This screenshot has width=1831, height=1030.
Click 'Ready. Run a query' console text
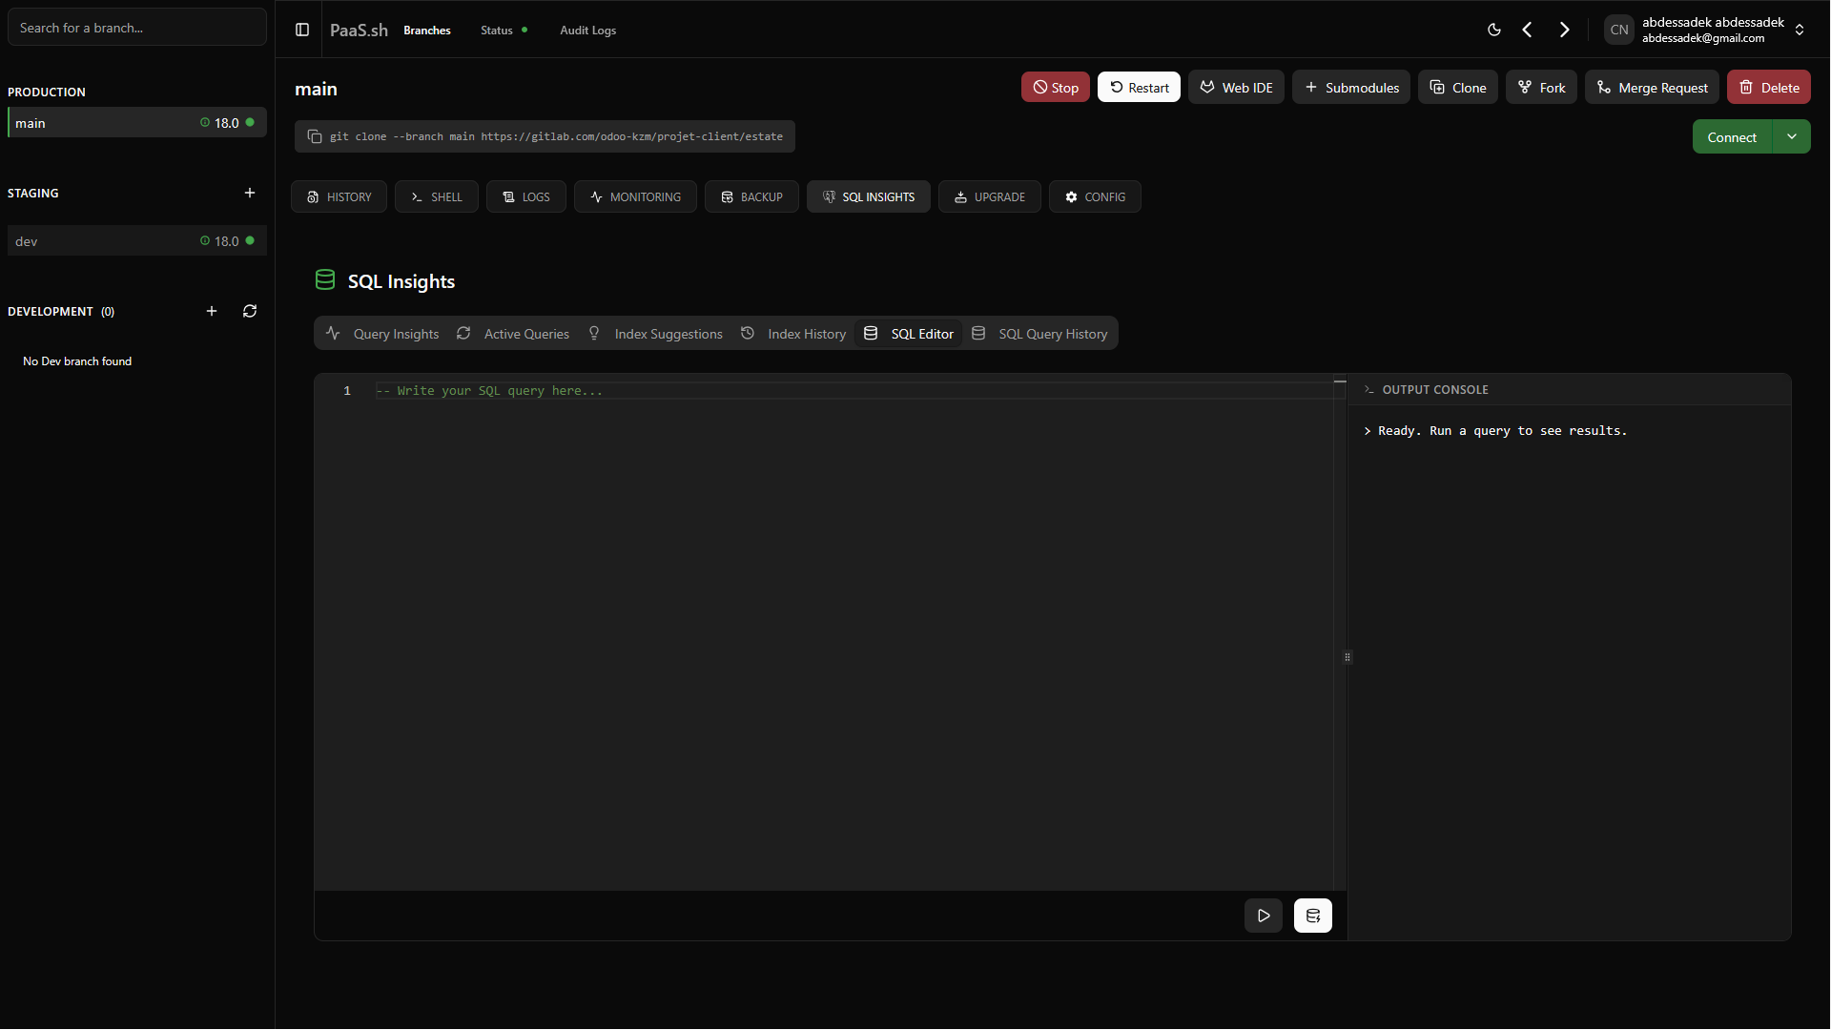(x=1503, y=431)
